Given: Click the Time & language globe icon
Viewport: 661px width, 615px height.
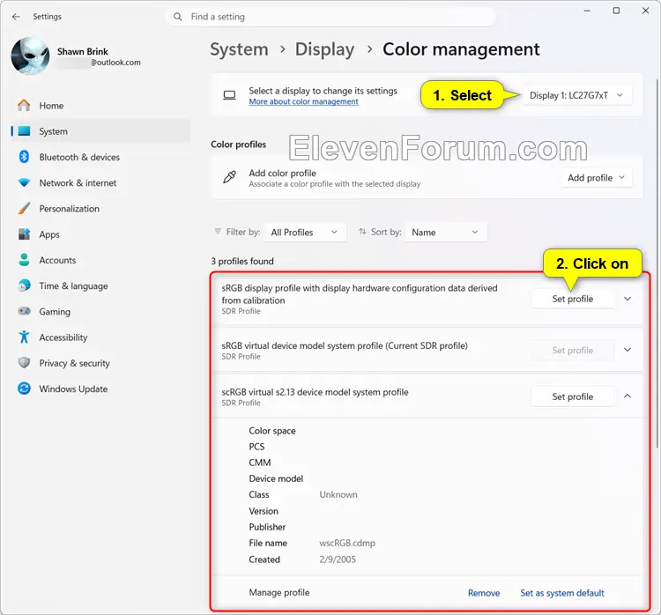Looking at the screenshot, I should pyautogui.click(x=24, y=285).
